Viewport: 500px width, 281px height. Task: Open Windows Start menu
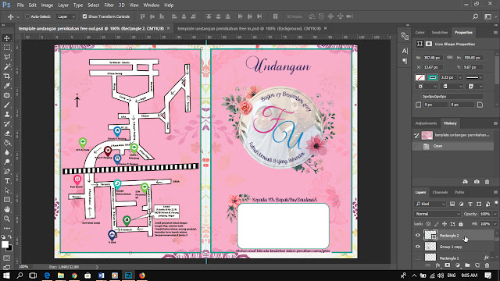[x=6, y=276]
